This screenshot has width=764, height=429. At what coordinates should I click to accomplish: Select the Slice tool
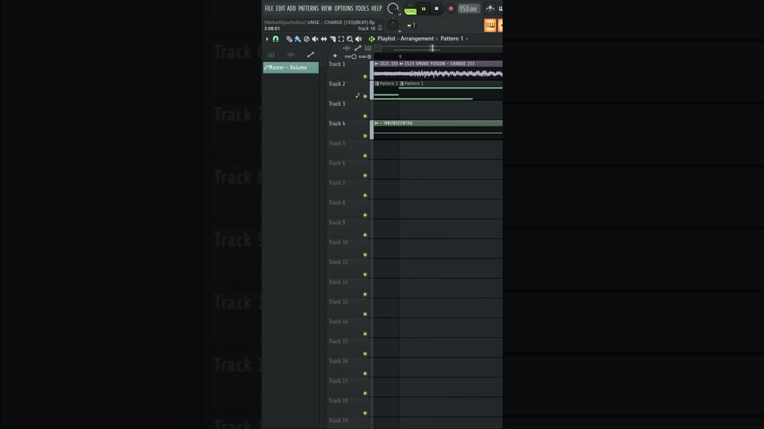pyautogui.click(x=332, y=39)
